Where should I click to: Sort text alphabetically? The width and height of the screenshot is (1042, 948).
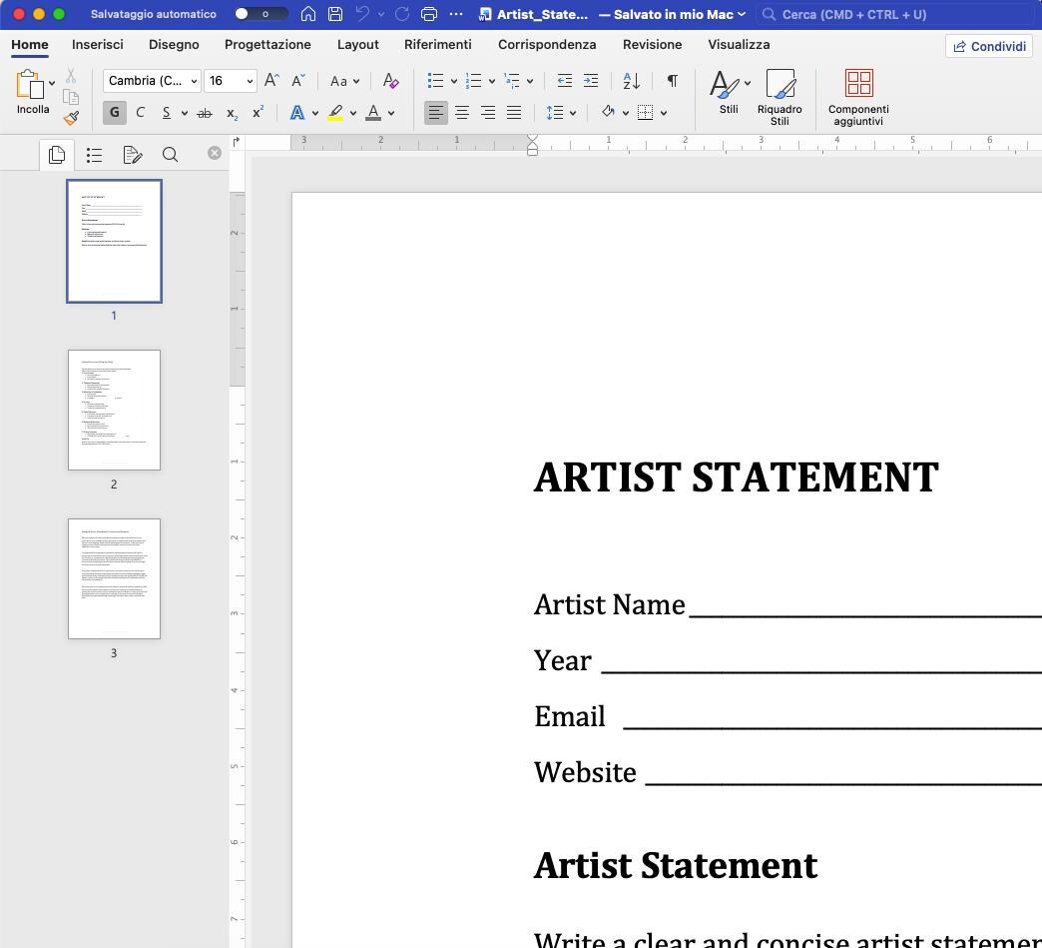click(632, 81)
